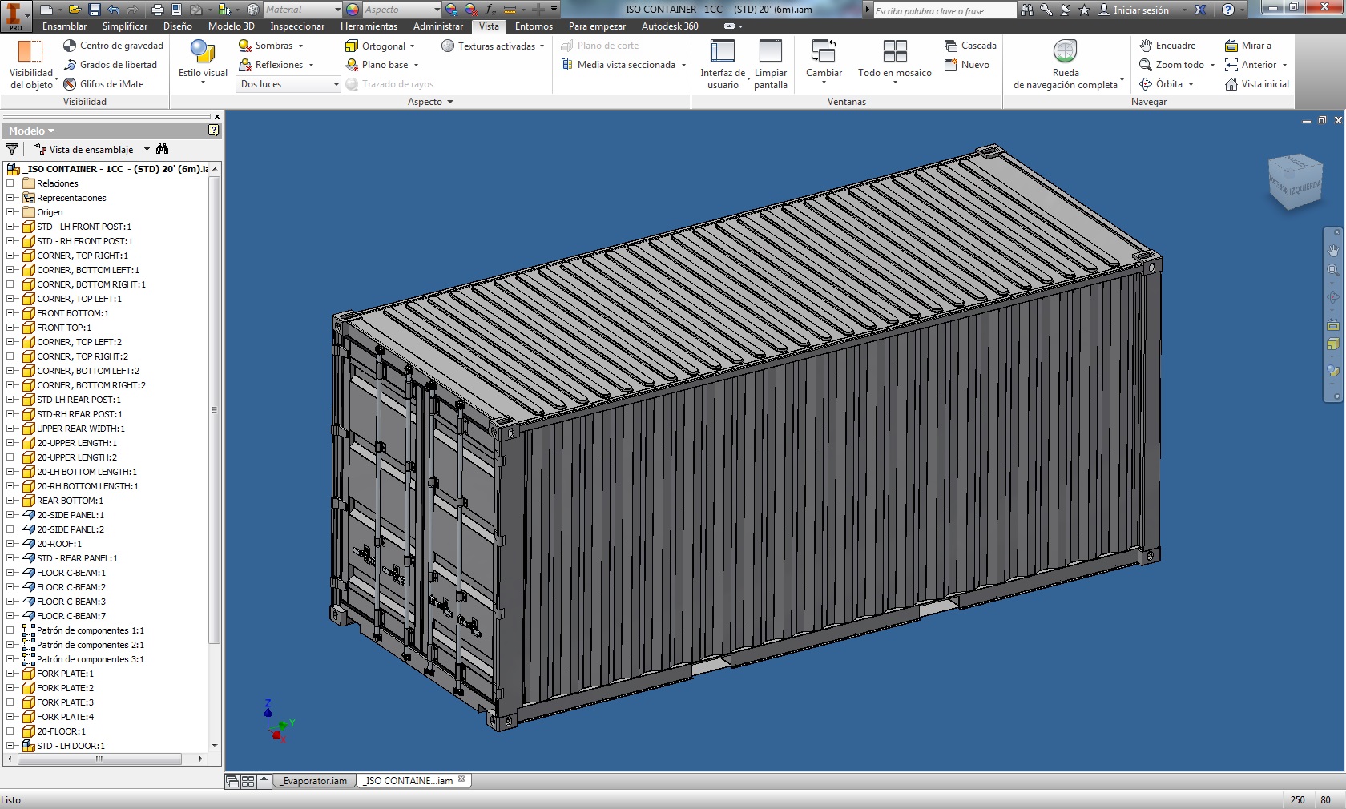
Task: Click the Órbita icon
Action: coord(1146,84)
